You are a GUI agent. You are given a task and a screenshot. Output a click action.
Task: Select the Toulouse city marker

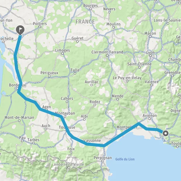click(67, 131)
